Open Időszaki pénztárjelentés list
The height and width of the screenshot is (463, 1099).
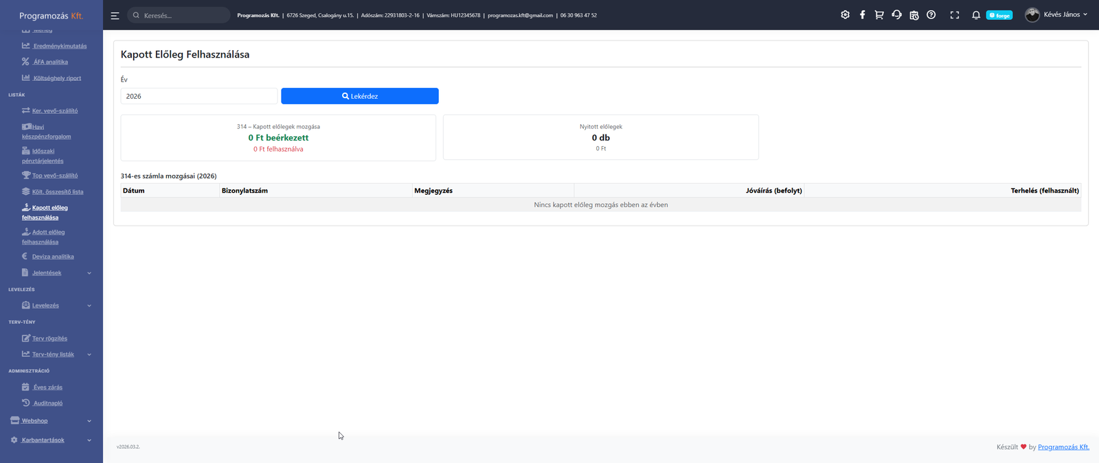pos(43,156)
